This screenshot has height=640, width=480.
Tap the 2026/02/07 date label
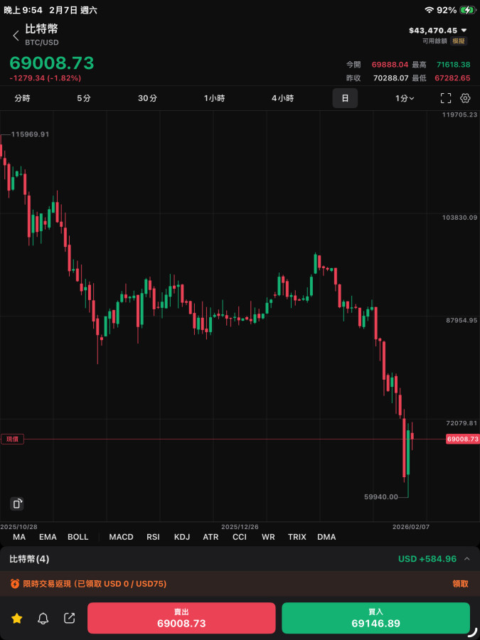tap(411, 527)
